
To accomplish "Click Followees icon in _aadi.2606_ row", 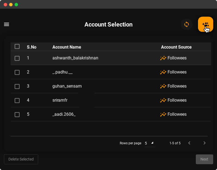I will point(163,114).
